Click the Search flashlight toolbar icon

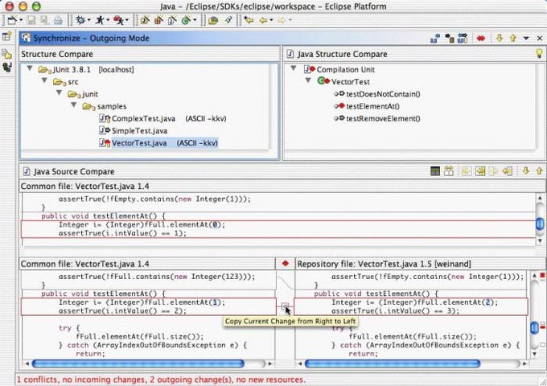[x=228, y=20]
